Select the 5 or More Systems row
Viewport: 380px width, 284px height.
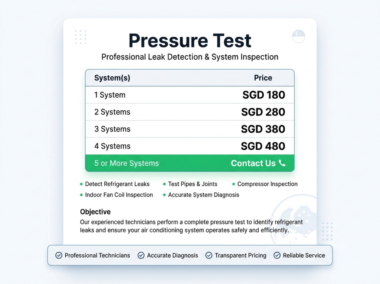(190, 163)
